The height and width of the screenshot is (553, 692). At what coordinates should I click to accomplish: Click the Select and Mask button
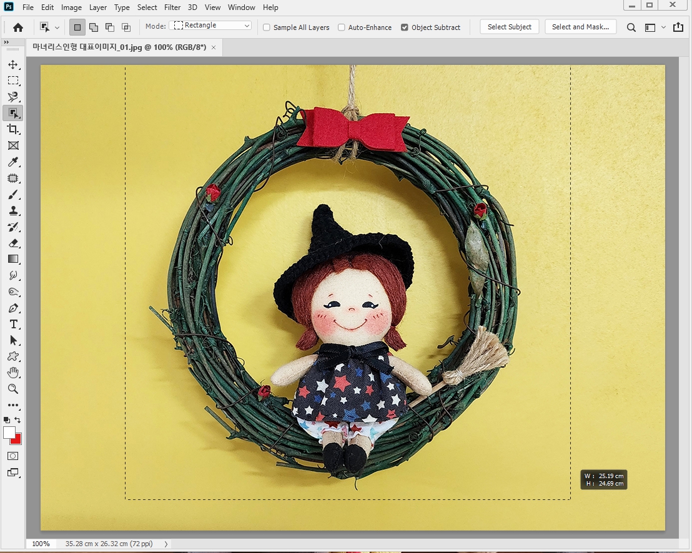[580, 27]
